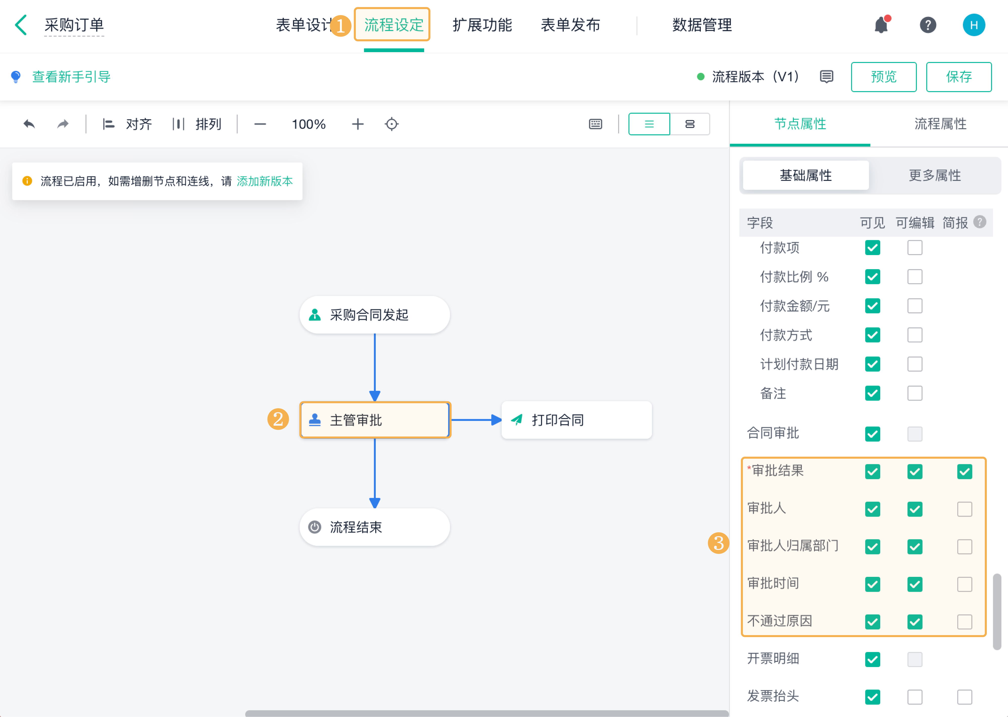Toggle the 备注 可见 checkbox
Image resolution: width=1008 pixels, height=717 pixels.
[872, 393]
